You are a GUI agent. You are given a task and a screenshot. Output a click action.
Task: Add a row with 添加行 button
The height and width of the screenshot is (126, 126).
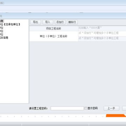pos(60,22)
